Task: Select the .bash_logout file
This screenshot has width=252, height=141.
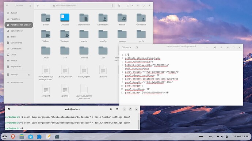Action: click(84, 70)
